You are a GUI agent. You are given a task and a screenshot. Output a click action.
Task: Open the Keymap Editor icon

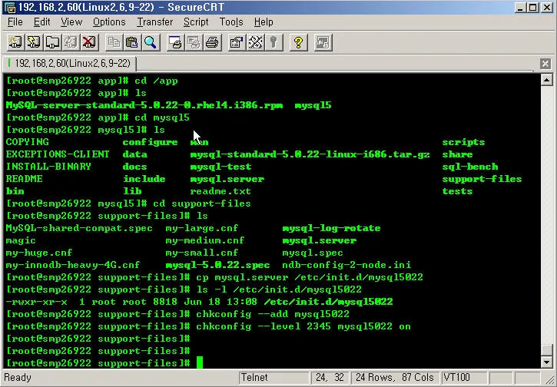click(255, 42)
